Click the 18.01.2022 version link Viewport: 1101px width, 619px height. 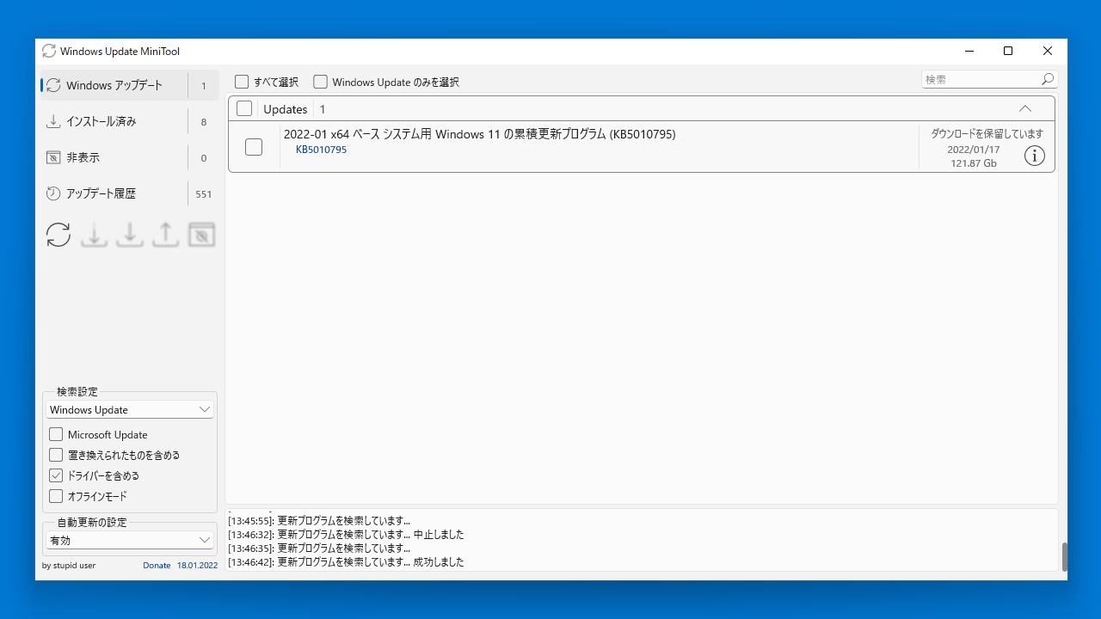(197, 566)
